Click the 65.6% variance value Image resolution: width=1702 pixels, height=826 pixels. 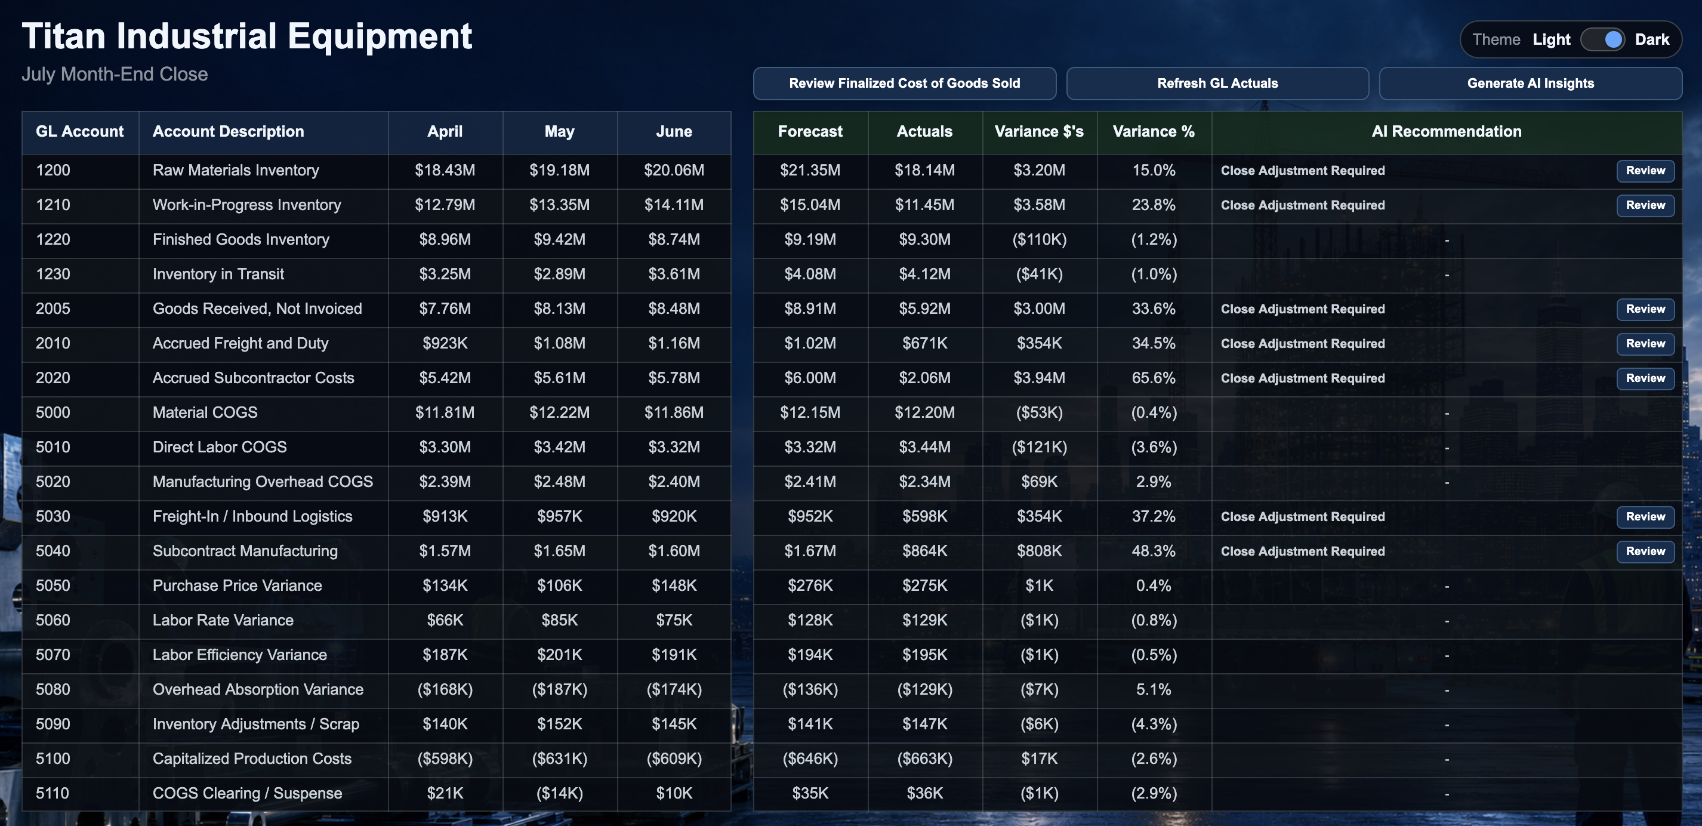[1154, 378]
